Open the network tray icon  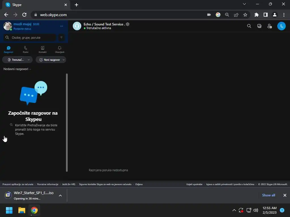coord(249,210)
